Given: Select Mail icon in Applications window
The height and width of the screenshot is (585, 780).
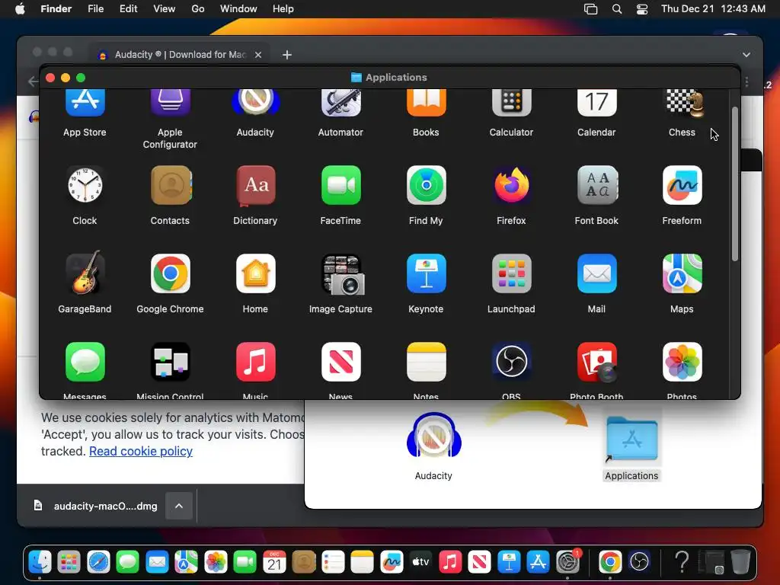Looking at the screenshot, I should tap(596, 273).
